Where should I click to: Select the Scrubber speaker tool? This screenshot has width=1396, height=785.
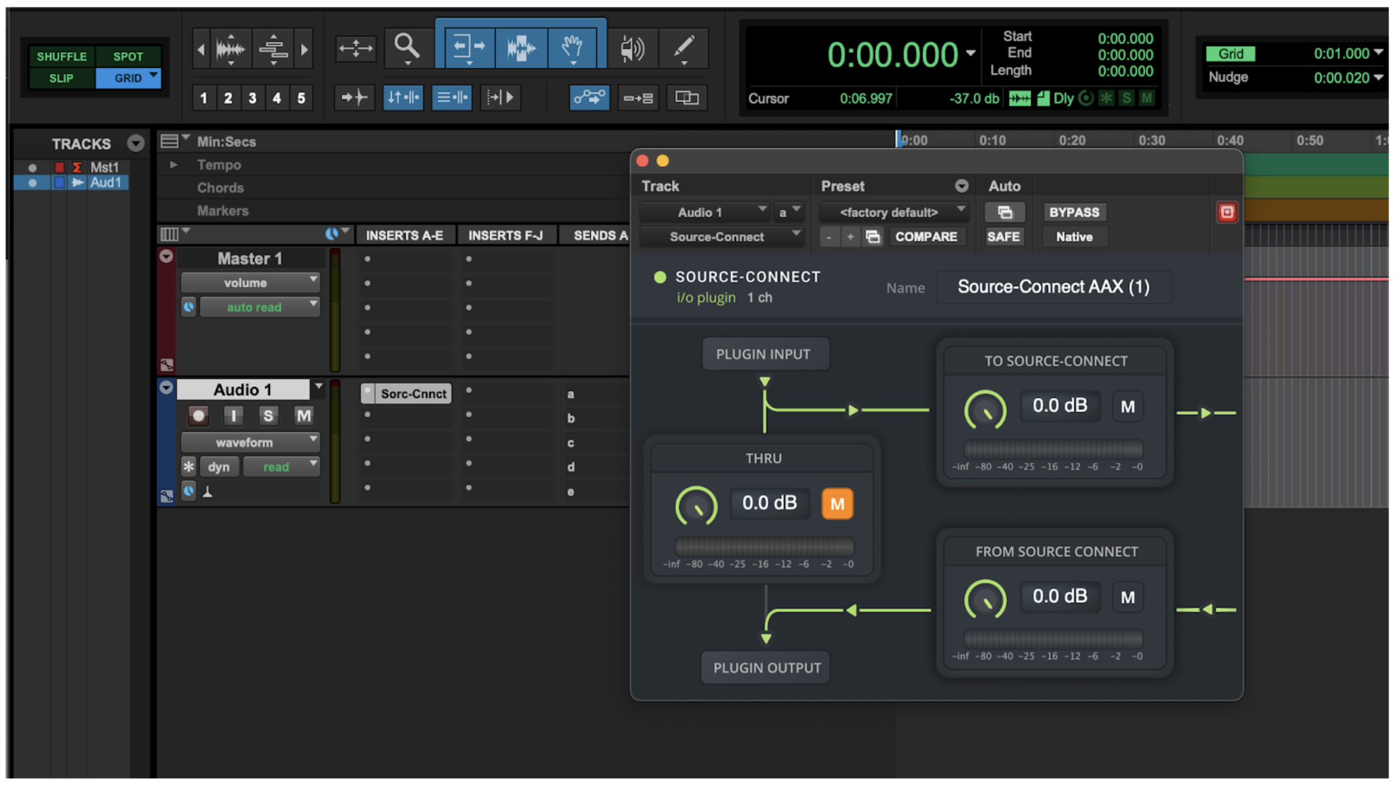tap(632, 48)
